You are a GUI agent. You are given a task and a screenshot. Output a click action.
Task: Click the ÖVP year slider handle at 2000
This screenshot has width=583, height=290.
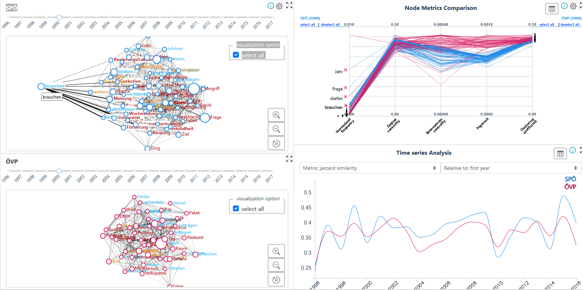tap(59, 171)
